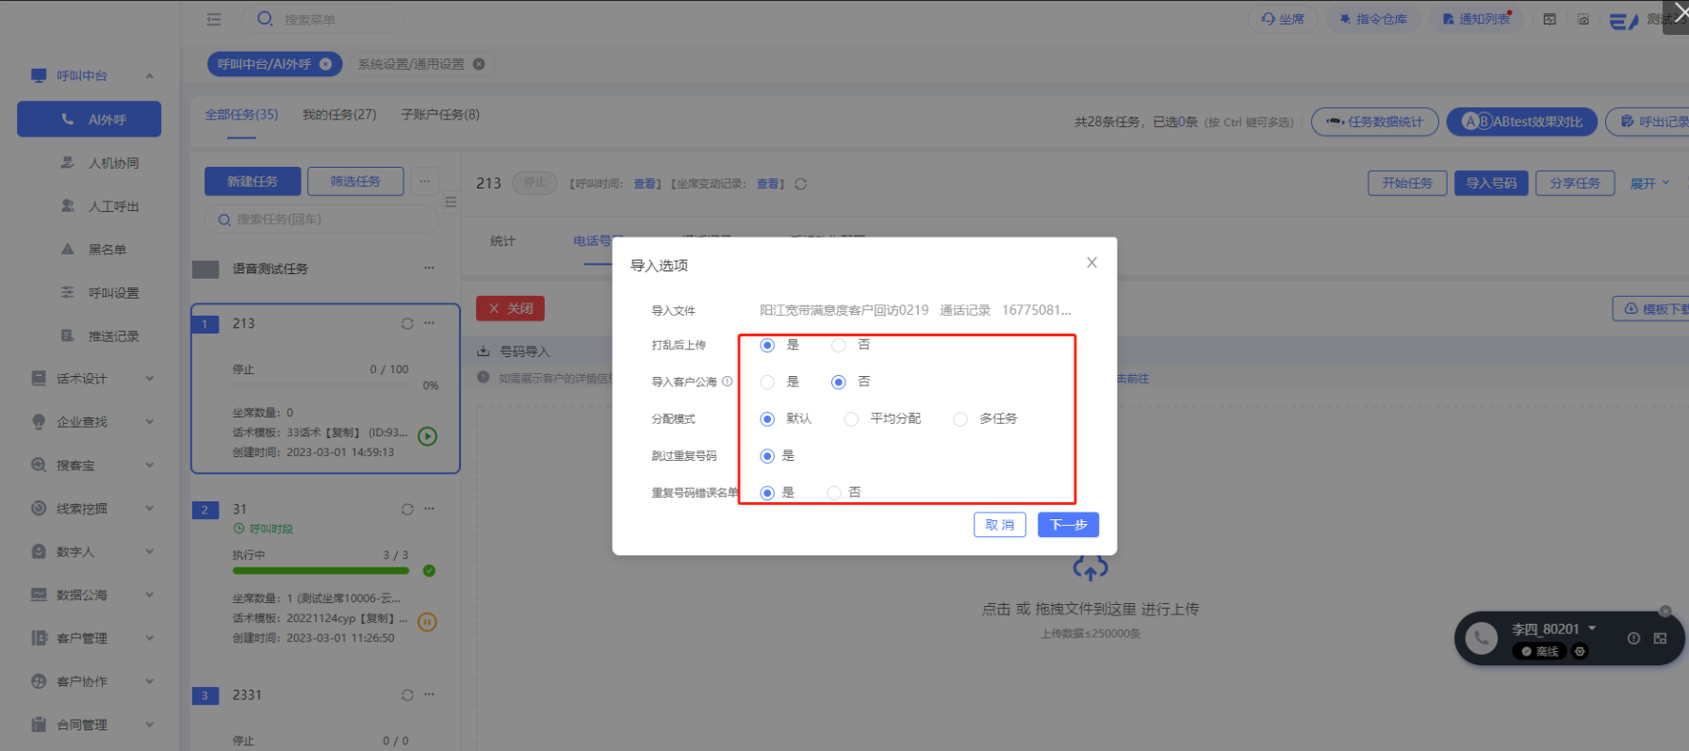Click the refresh icon on task 213 card
This screenshot has height=751, width=1689.
pos(407,323)
